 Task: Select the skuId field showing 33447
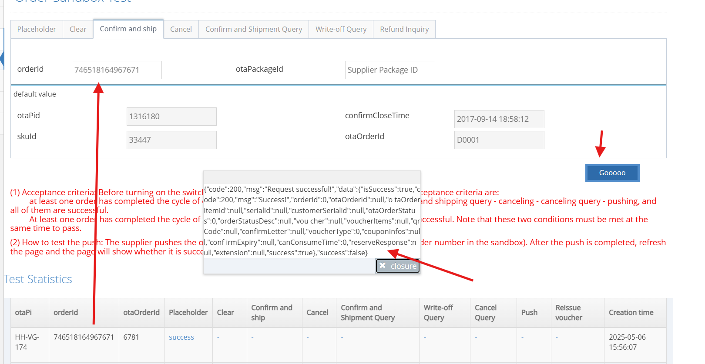point(171,140)
